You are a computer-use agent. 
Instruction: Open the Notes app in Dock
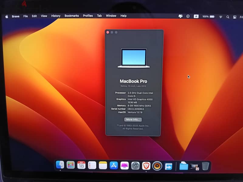[x=103, y=165]
